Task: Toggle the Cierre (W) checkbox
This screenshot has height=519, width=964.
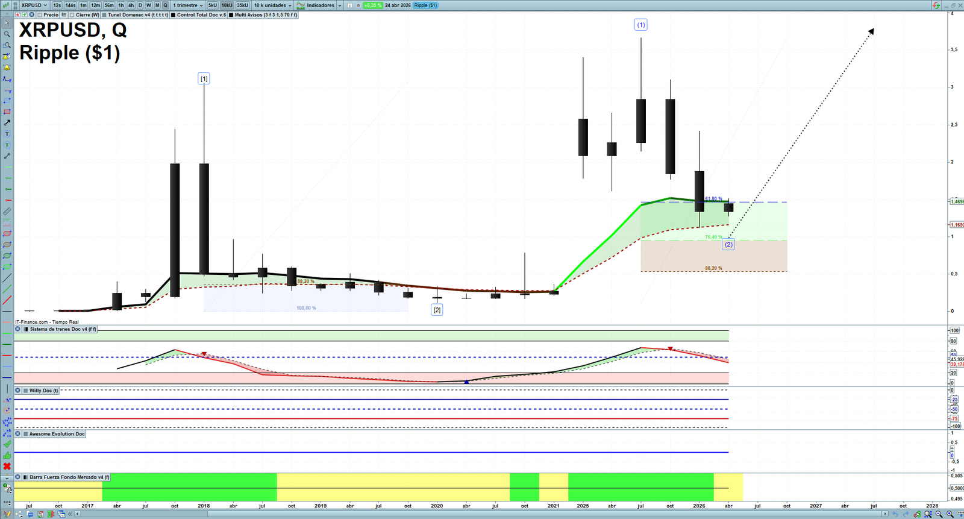Action: (x=72, y=15)
